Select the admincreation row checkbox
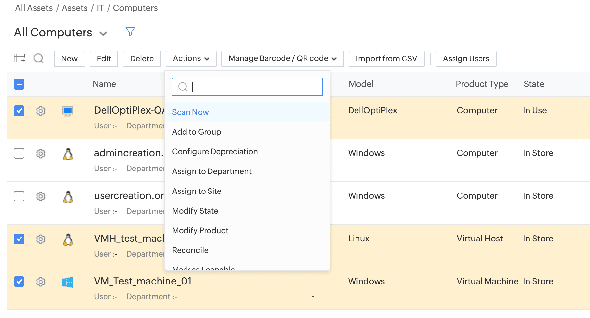Viewport: 590px width, 318px height. [19, 153]
